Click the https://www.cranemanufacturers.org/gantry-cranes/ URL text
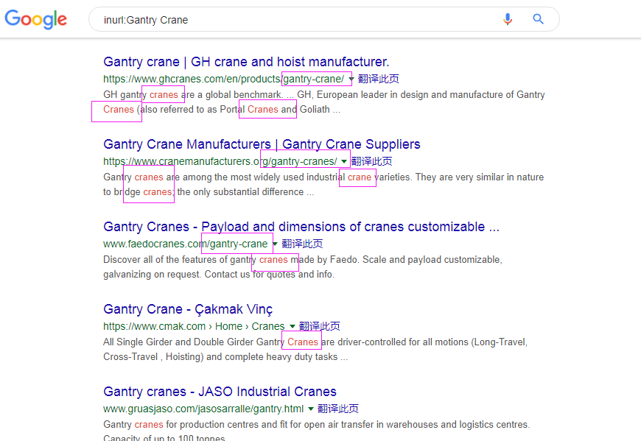641x441 pixels. tap(220, 161)
